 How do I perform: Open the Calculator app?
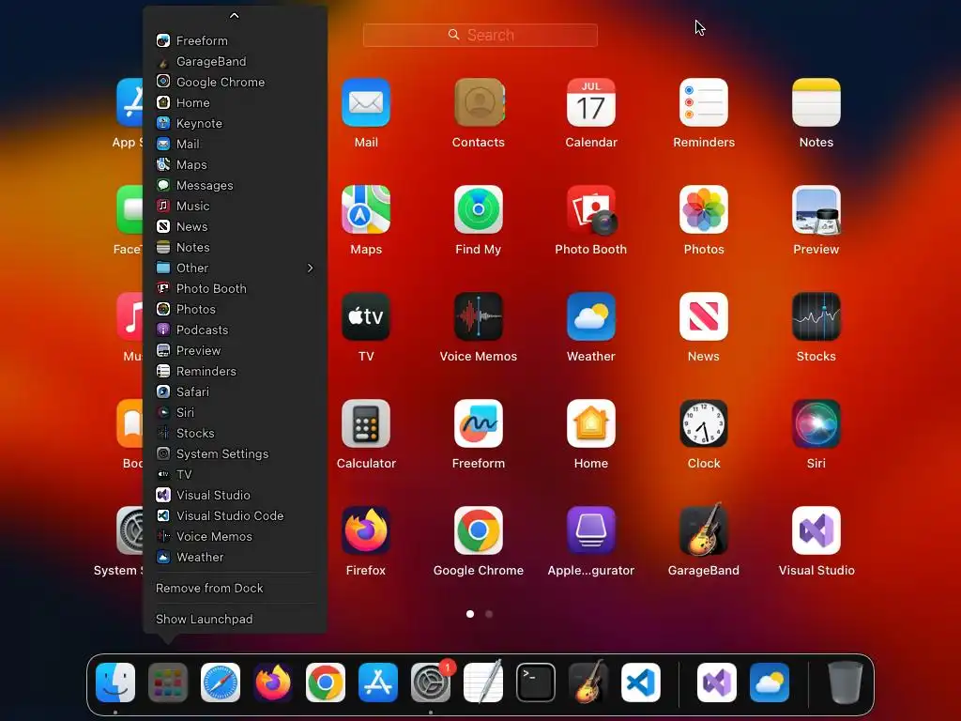pyautogui.click(x=366, y=423)
